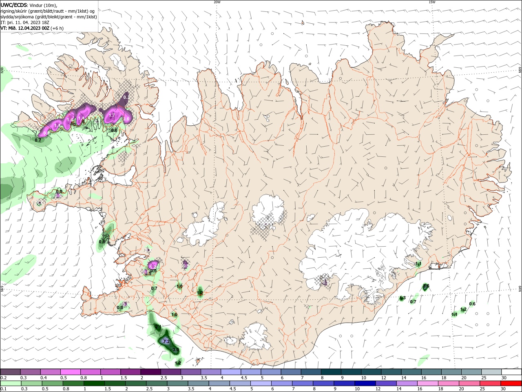522x392 pixels.
Task: Click the pale grey swatch ending the snow scale
Action: click(491, 372)
